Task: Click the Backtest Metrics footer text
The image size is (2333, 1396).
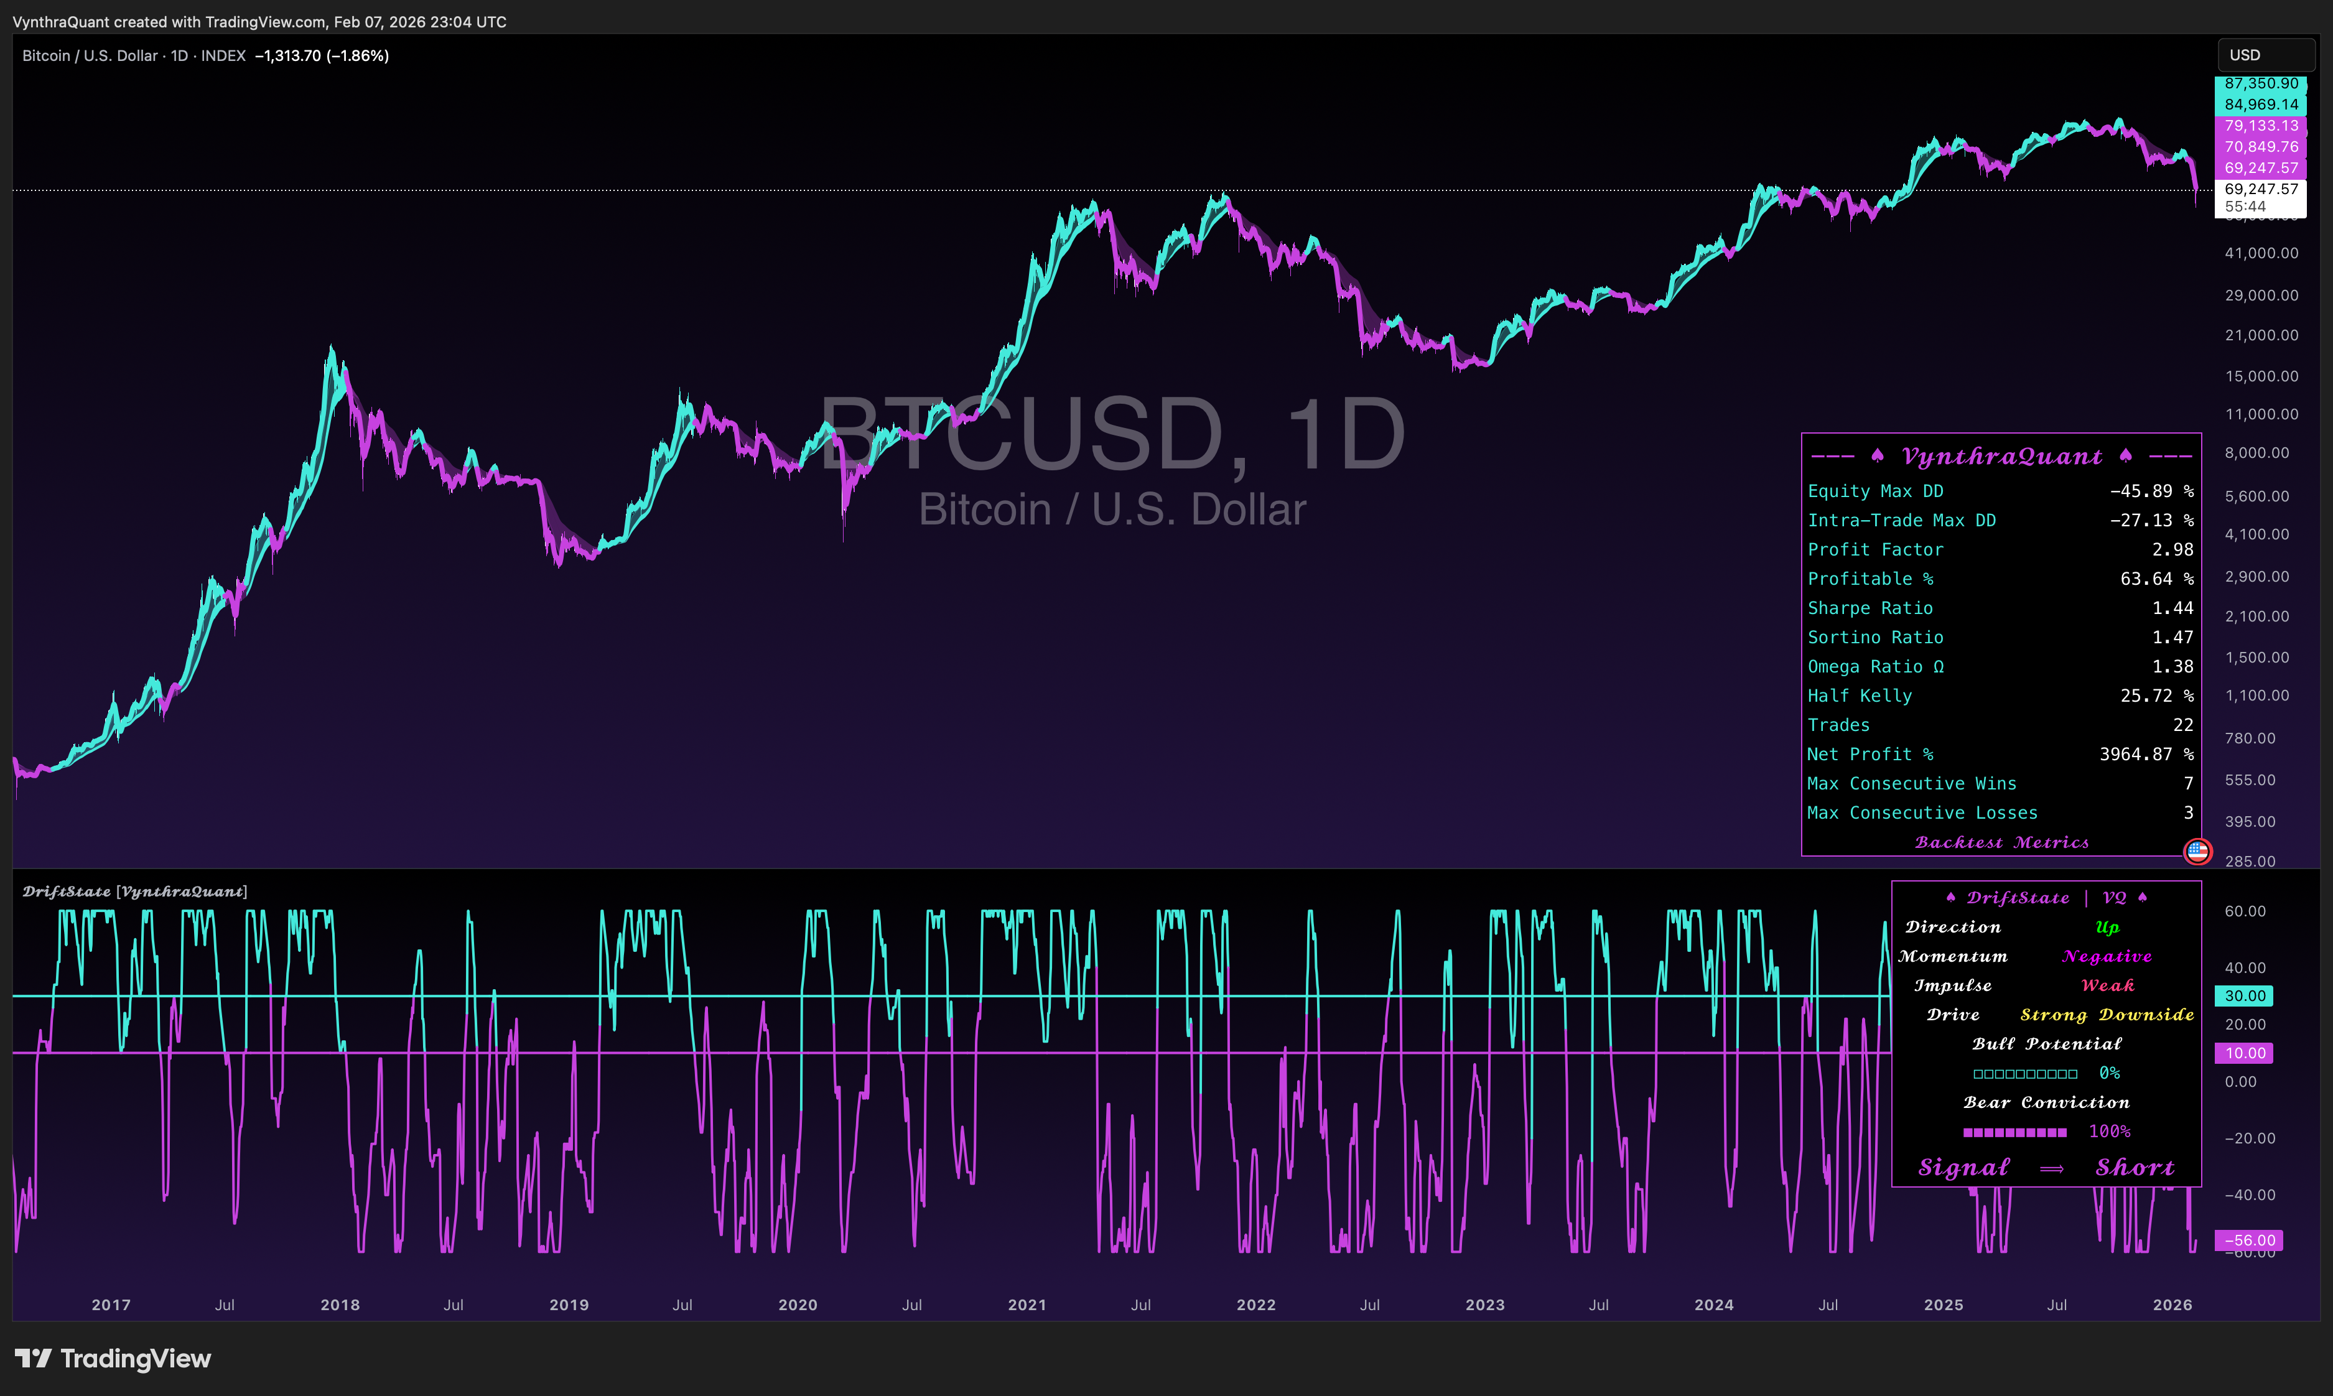Action: (2002, 843)
